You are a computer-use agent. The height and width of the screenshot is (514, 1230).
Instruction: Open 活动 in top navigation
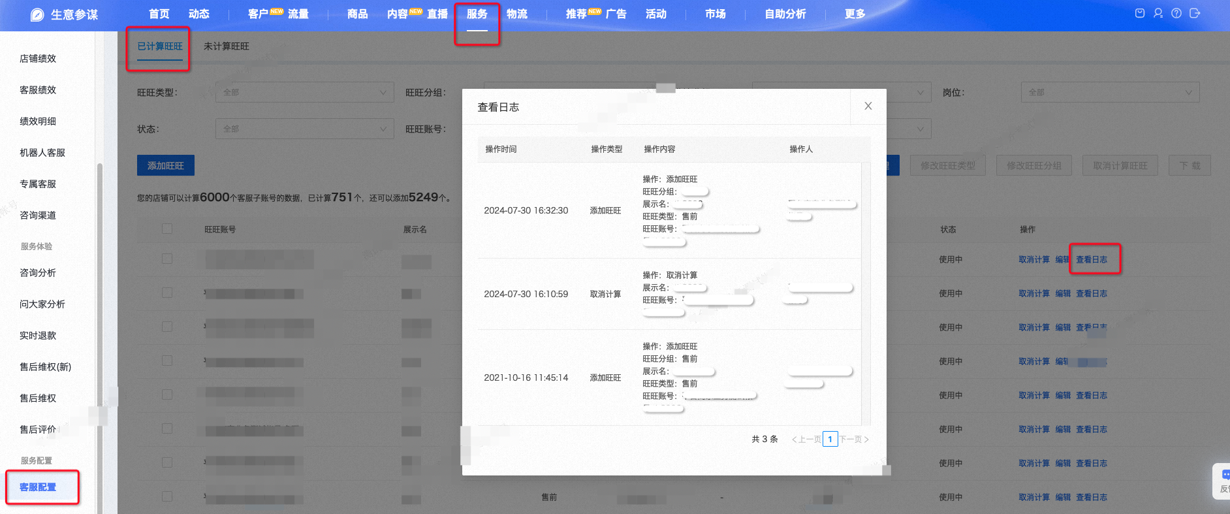(656, 14)
